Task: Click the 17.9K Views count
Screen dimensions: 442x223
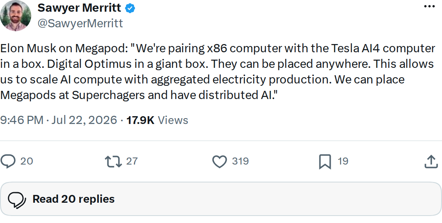Action: pyautogui.click(x=157, y=120)
